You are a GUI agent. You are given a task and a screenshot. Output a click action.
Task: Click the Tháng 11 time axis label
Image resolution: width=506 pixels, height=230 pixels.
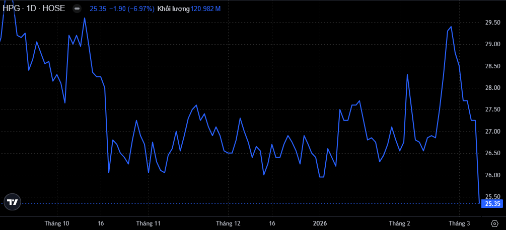click(x=148, y=223)
